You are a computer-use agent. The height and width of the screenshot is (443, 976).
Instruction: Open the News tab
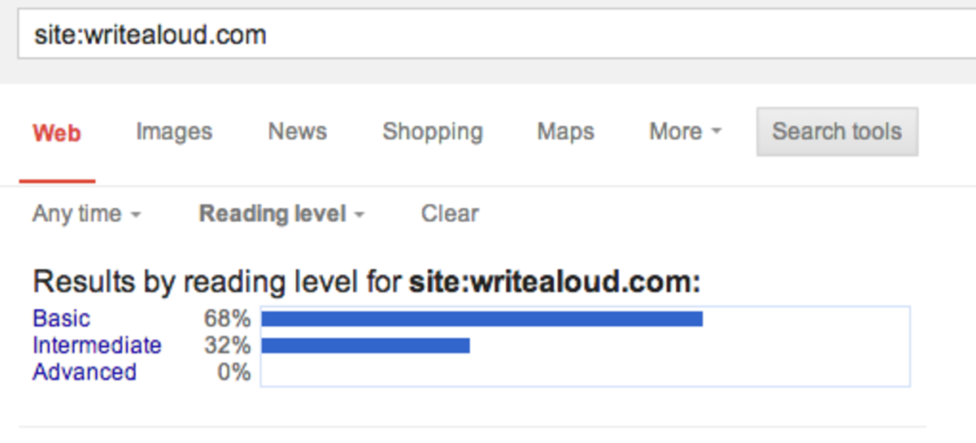click(x=298, y=132)
